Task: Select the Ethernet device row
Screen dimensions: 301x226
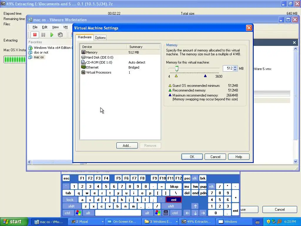Action: (120, 67)
